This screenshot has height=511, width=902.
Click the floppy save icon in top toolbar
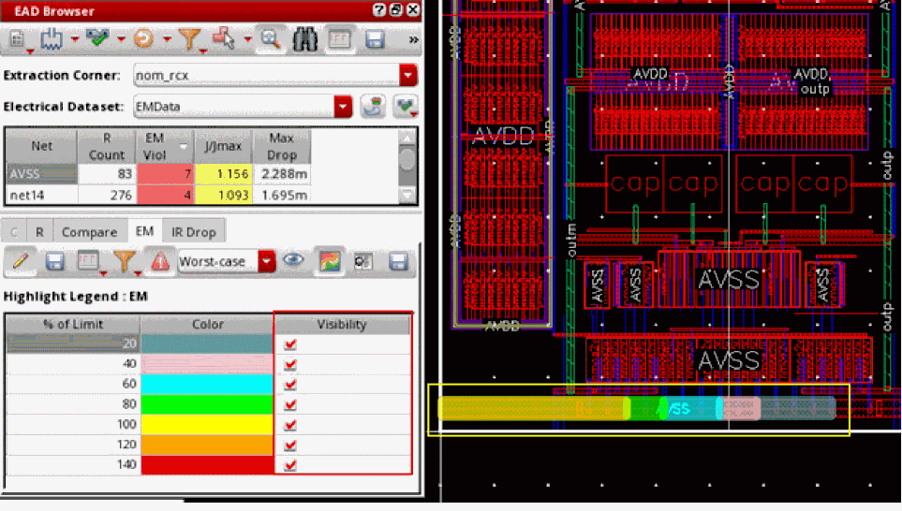(x=375, y=40)
